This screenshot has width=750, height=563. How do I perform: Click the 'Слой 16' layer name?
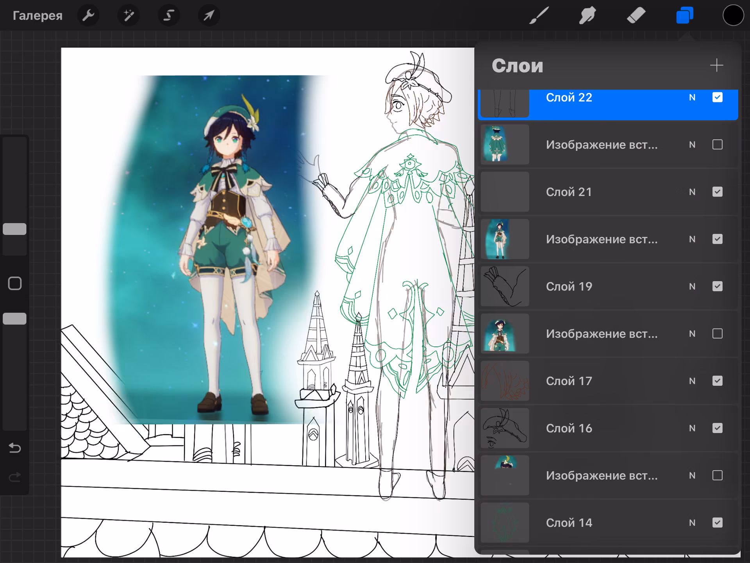tap(569, 429)
